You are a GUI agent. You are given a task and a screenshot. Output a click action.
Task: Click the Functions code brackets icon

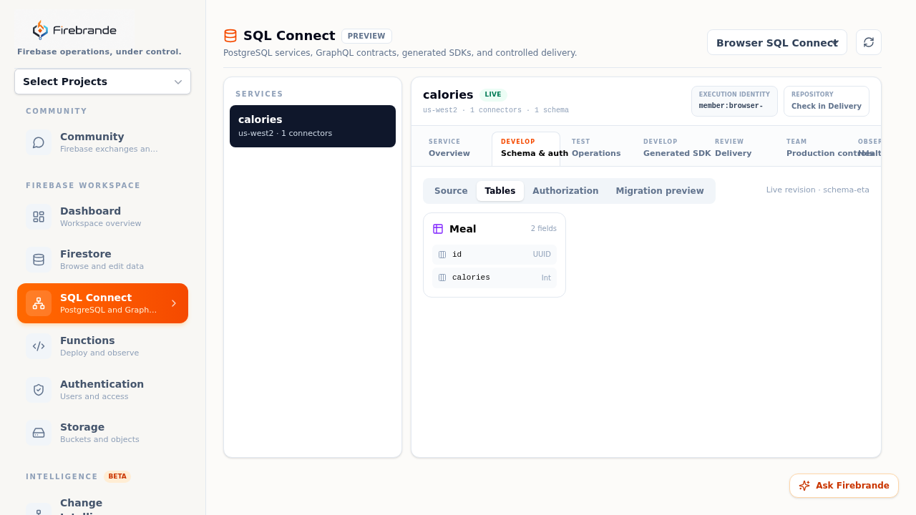pyautogui.click(x=39, y=346)
